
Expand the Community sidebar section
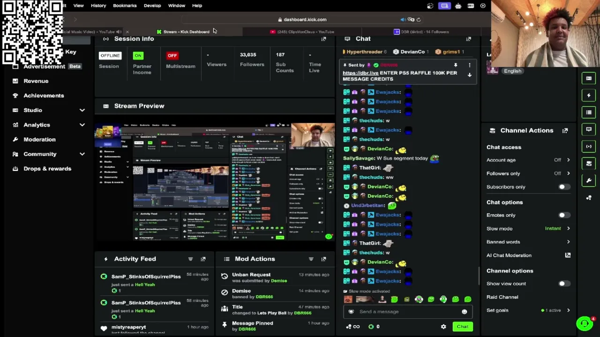(x=82, y=154)
